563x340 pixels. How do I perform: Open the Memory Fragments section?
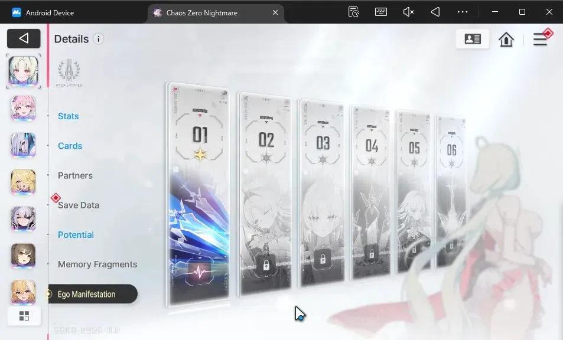[97, 264]
